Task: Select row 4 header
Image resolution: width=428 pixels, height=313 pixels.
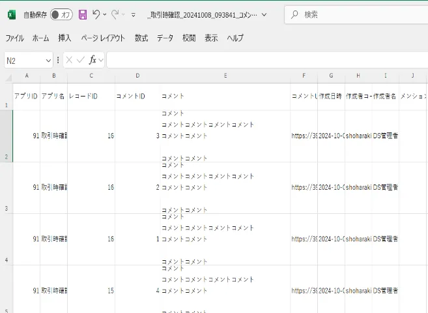Action: [7, 239]
